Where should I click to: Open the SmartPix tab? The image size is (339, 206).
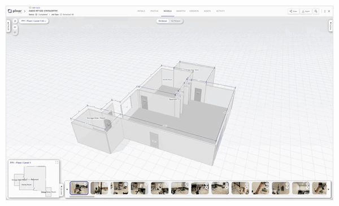181,11
